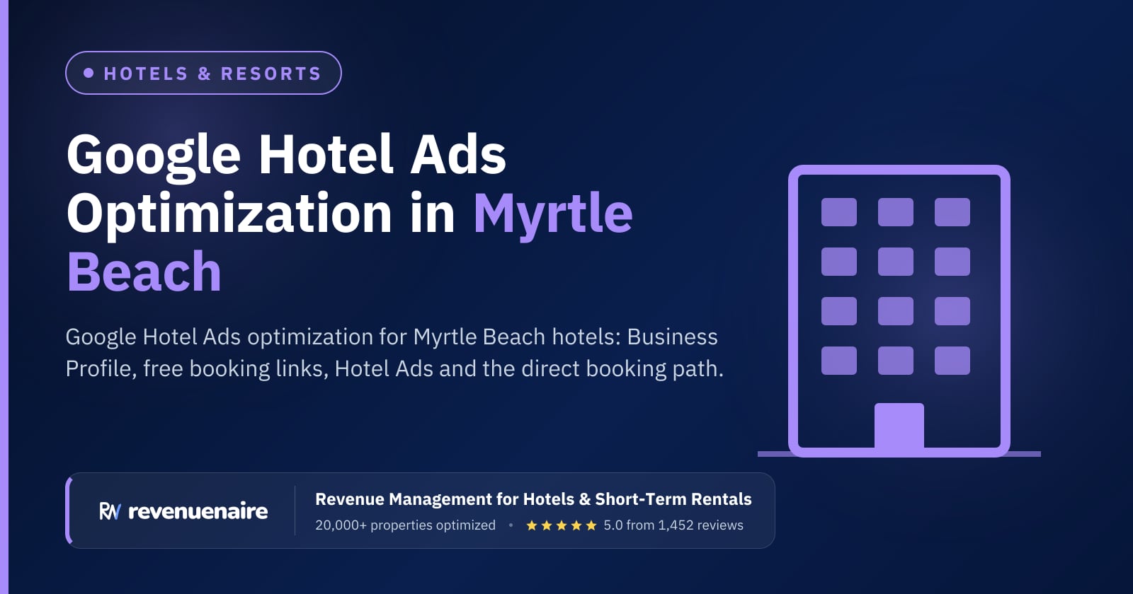Screen dimensions: 1133x594
Task: Click "20,000+ properties optimized" text
Action: (405, 525)
